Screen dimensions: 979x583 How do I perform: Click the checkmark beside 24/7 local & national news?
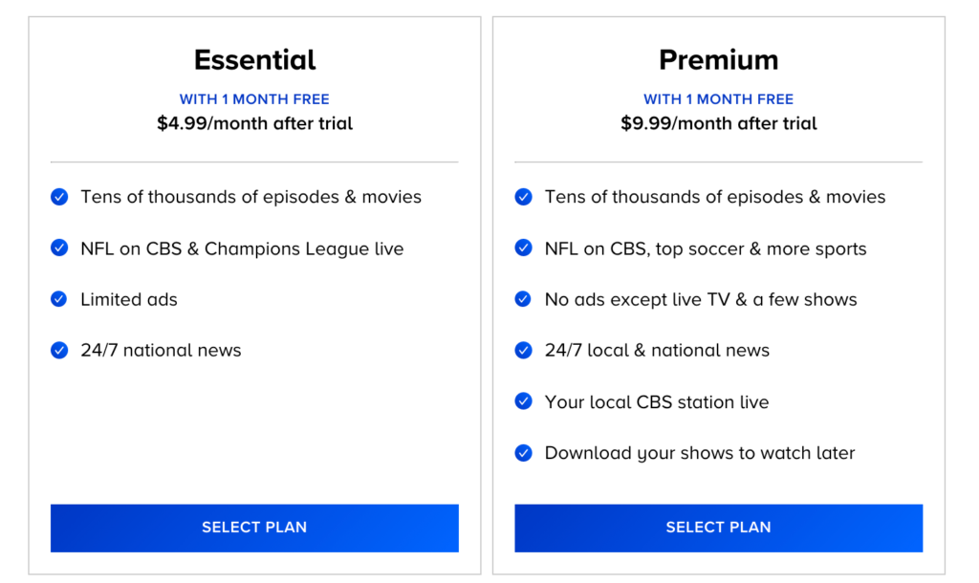[x=523, y=350]
